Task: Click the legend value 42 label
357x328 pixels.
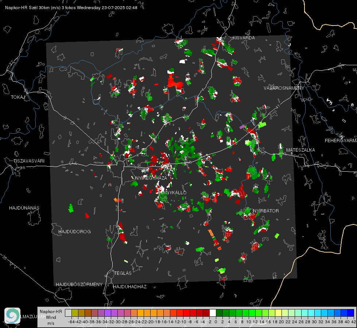Action: tap(353, 322)
